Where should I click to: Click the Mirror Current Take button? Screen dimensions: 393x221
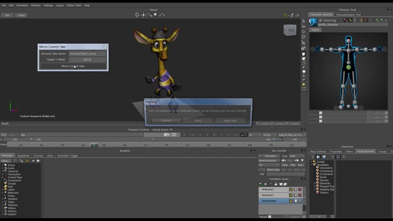73,66
